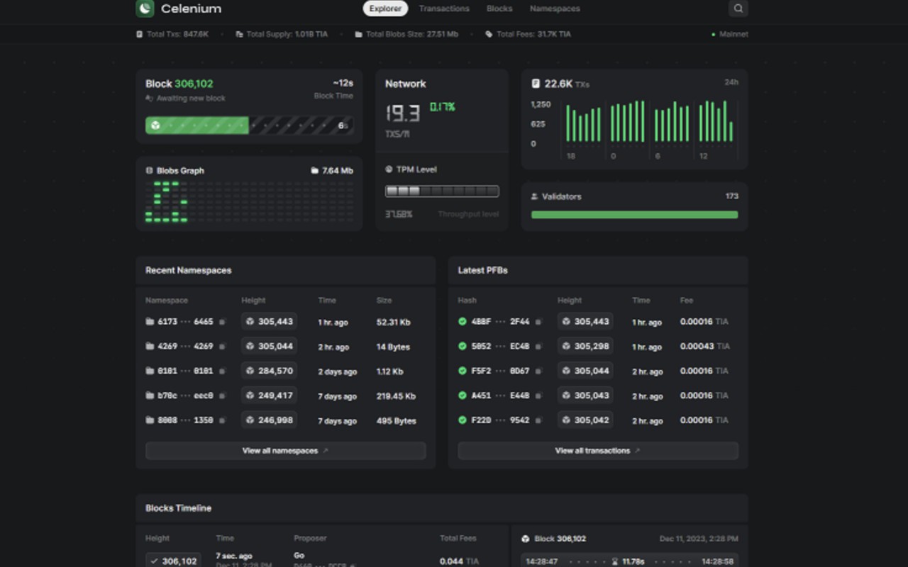
Task: Open the search icon button
Action: pos(738,9)
